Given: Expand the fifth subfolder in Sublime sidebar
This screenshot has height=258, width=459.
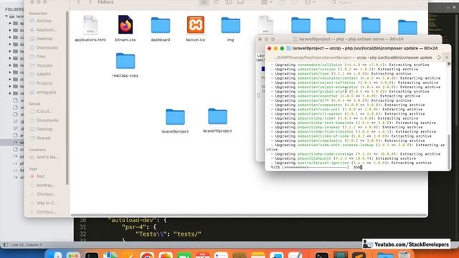Looking at the screenshot, I should coord(10,52).
